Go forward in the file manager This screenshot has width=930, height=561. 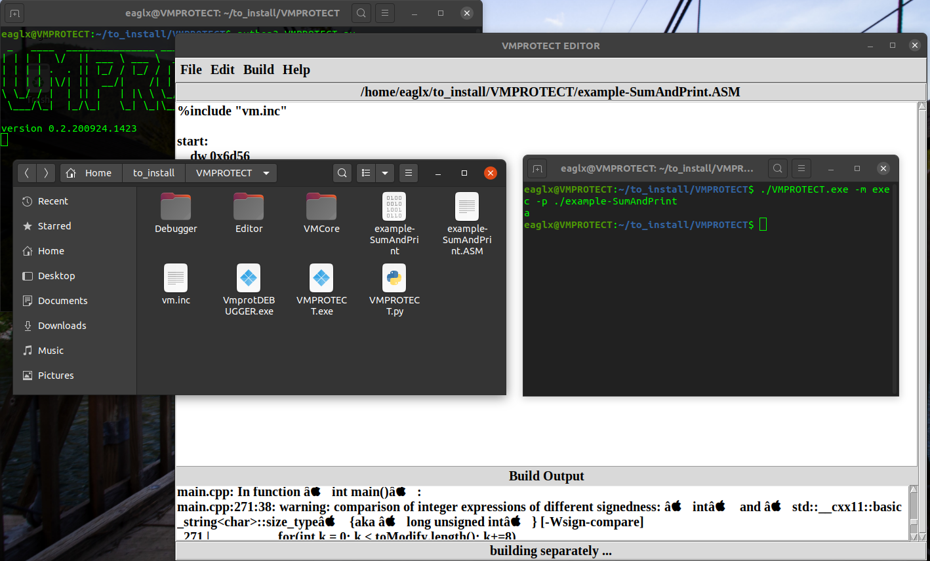(46, 173)
